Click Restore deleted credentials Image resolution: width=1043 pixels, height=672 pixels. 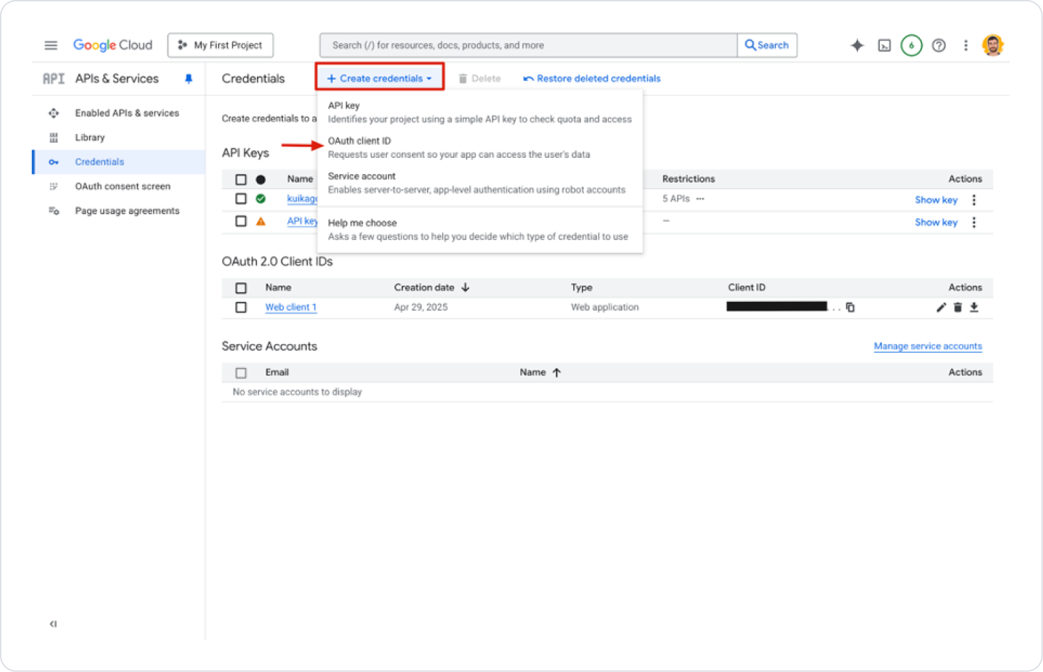[592, 79]
